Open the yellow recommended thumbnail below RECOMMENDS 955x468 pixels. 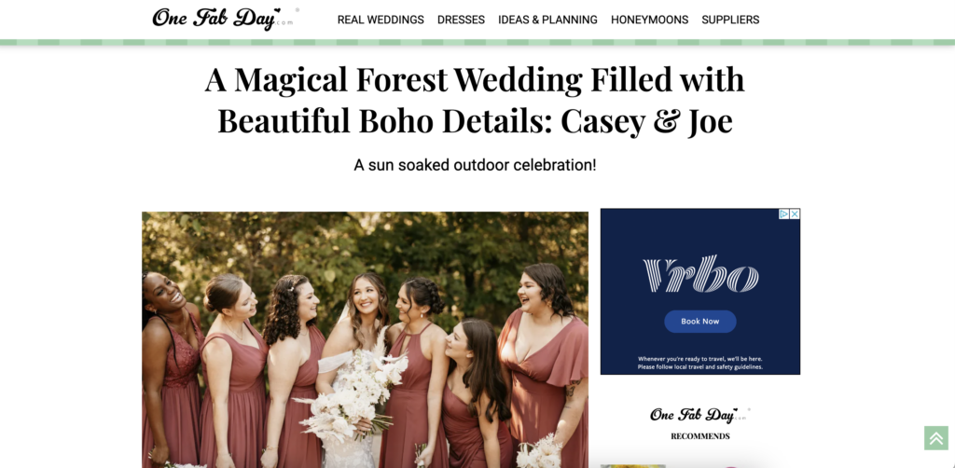[633, 466]
